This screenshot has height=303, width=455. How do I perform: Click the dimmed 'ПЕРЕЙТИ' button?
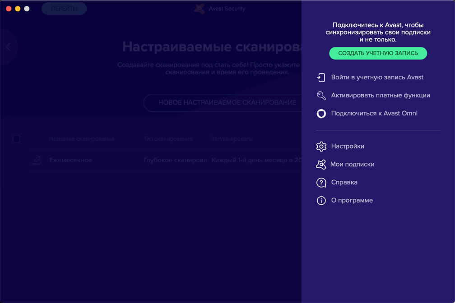[64, 9]
